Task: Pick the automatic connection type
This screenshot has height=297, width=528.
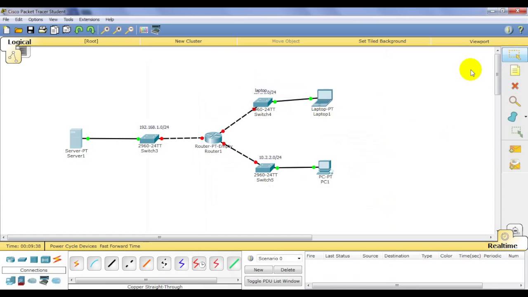Action: coord(77,264)
